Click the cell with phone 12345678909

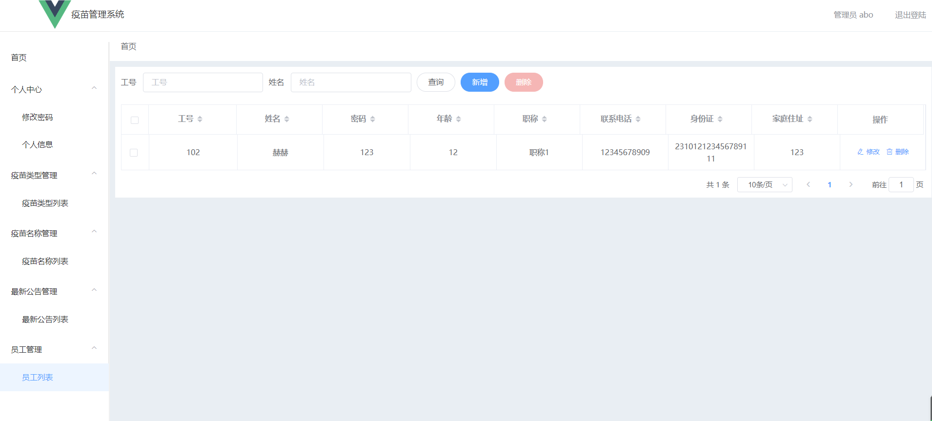click(x=625, y=152)
